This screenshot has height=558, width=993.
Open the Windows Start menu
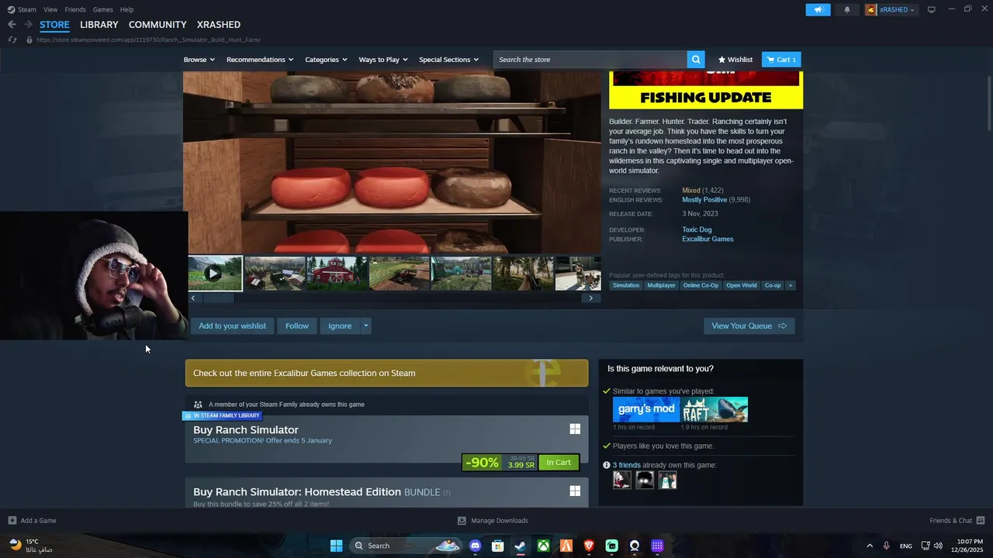click(336, 546)
